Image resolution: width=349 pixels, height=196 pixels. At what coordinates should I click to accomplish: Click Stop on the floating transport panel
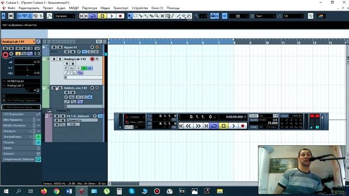224,126
